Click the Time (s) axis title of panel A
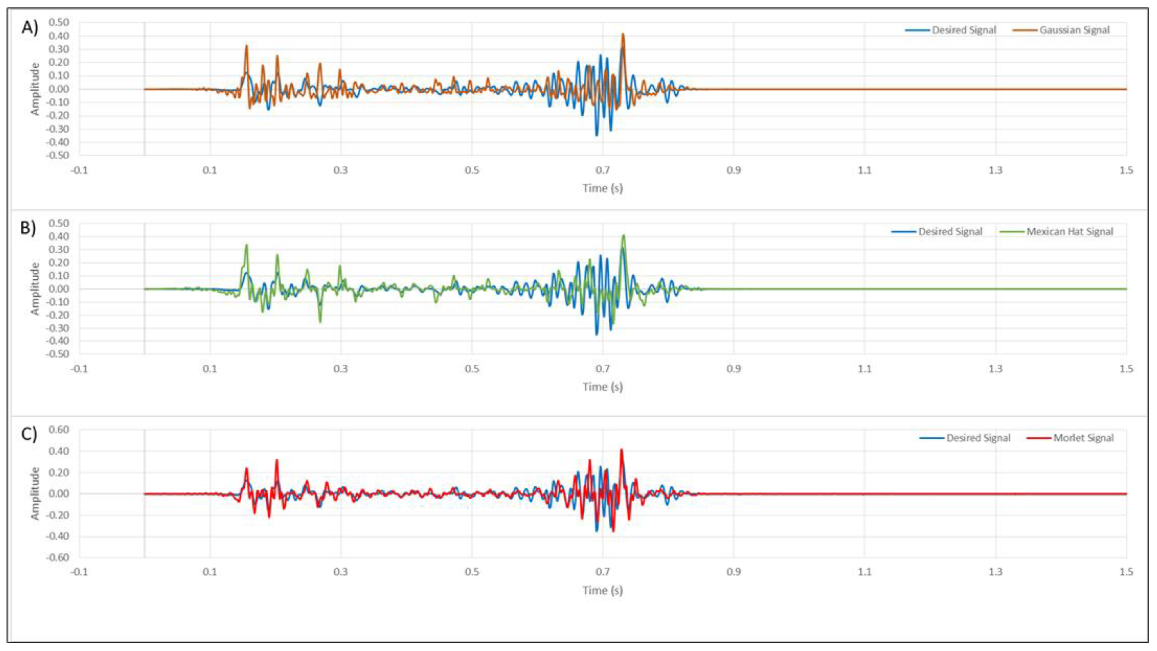Screen dimensions: 1157x651 click(602, 188)
